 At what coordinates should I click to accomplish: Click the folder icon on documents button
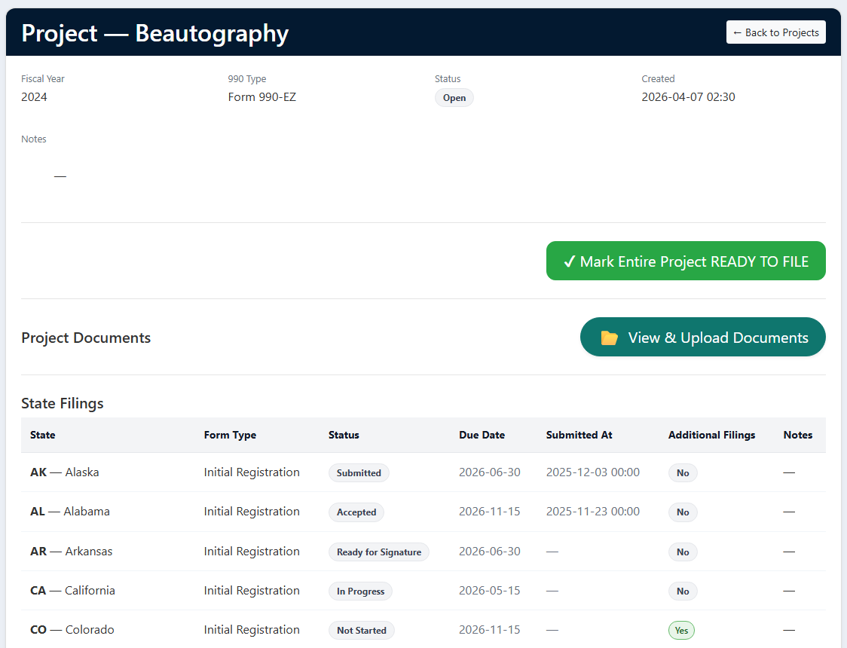(609, 338)
